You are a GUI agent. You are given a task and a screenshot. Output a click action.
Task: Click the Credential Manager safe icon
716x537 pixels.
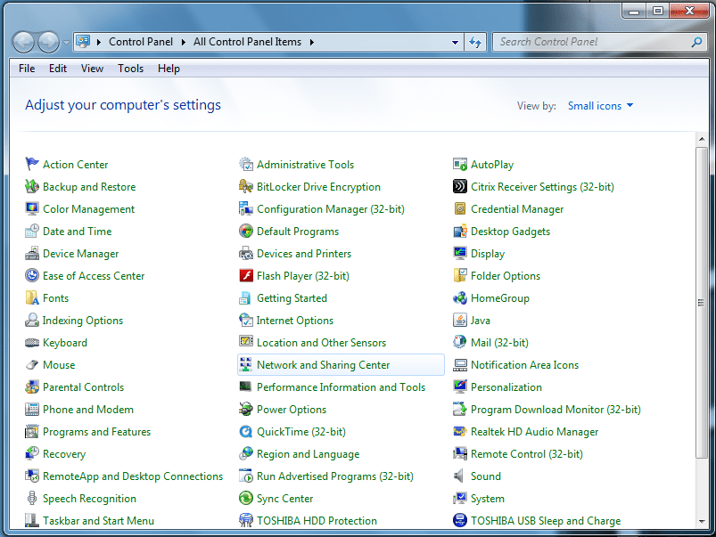pos(460,208)
